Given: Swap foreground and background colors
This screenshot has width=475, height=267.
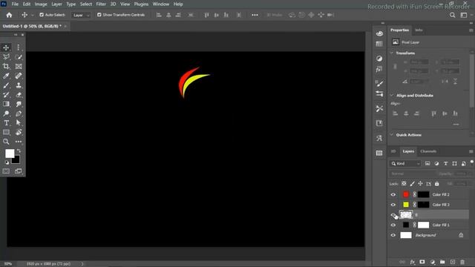Looking at the screenshot, I should (x=19, y=151).
